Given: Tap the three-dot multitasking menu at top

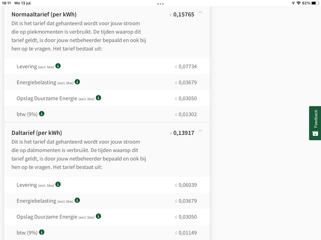Looking at the screenshot, I should 160,4.
